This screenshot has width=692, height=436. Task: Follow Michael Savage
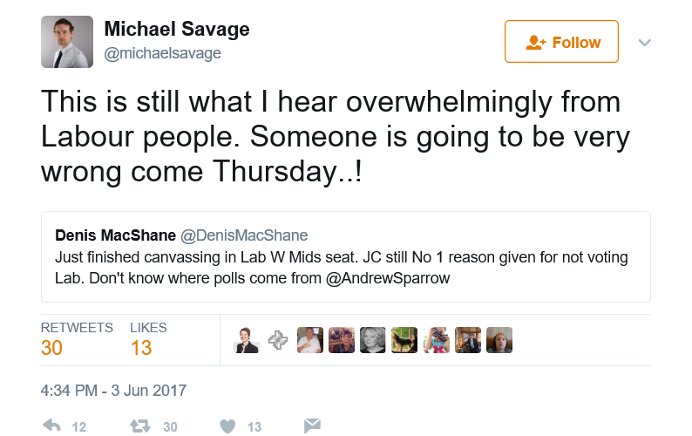click(x=562, y=42)
